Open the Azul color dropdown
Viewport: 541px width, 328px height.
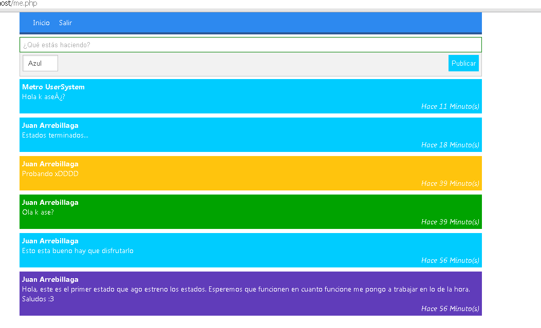pos(41,64)
